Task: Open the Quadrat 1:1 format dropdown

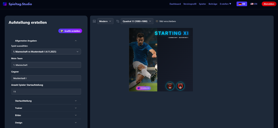Action: pyautogui.click(x=137, y=21)
